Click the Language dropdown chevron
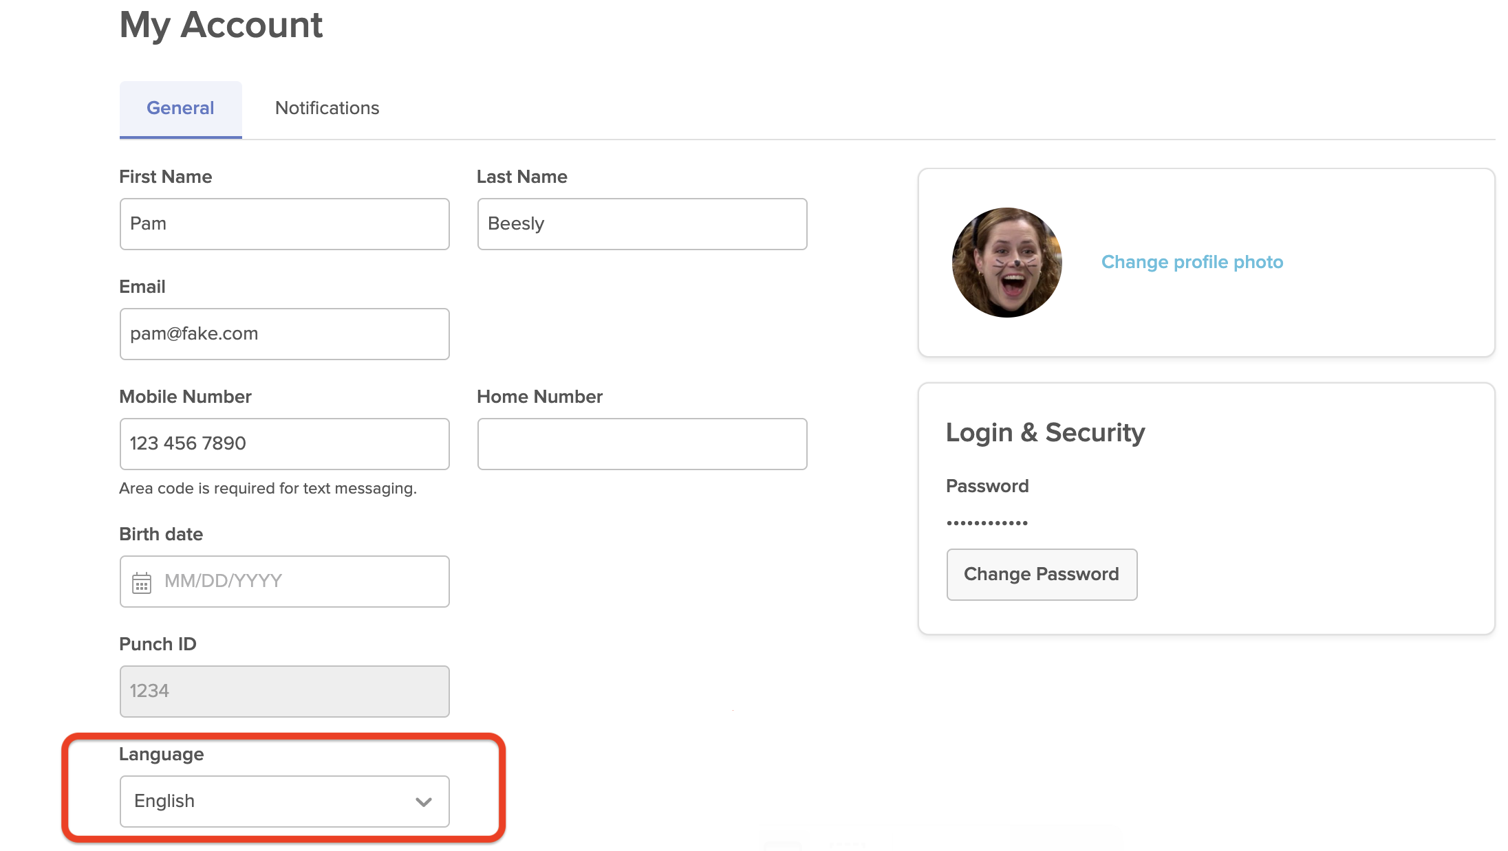The height and width of the screenshot is (851, 1508). [x=422, y=802]
